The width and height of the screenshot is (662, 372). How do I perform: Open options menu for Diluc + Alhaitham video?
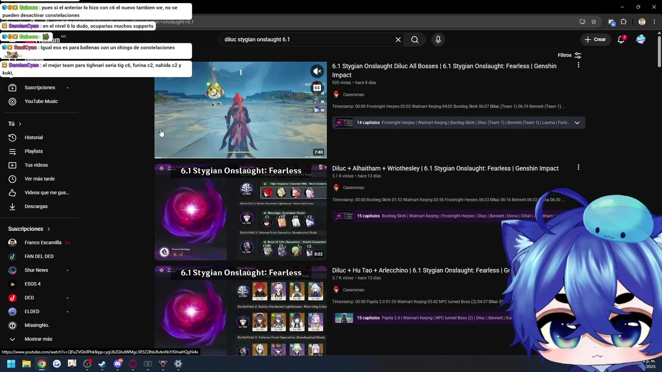(578, 167)
